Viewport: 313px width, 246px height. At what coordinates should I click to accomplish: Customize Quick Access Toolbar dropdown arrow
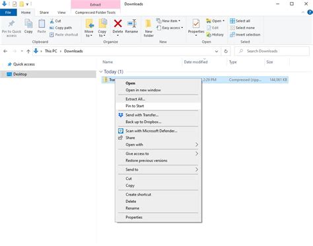click(x=27, y=4)
